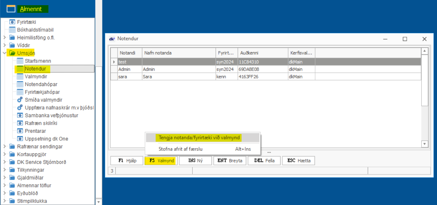
Task: Click the Starfsmenn table icon
Action: (20, 61)
